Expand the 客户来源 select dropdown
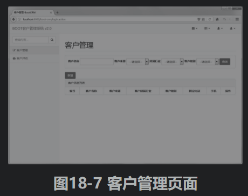 pyautogui.click(x=137, y=62)
